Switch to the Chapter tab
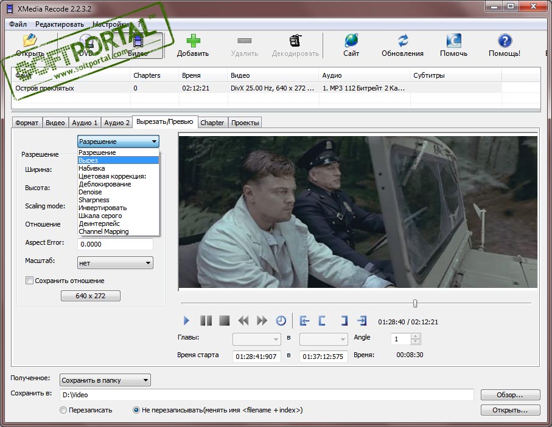The width and height of the screenshot is (552, 427). click(x=212, y=123)
